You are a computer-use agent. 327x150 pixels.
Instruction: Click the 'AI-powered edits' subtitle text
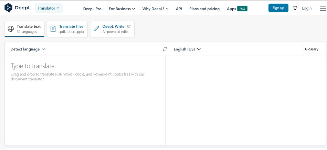point(115,32)
